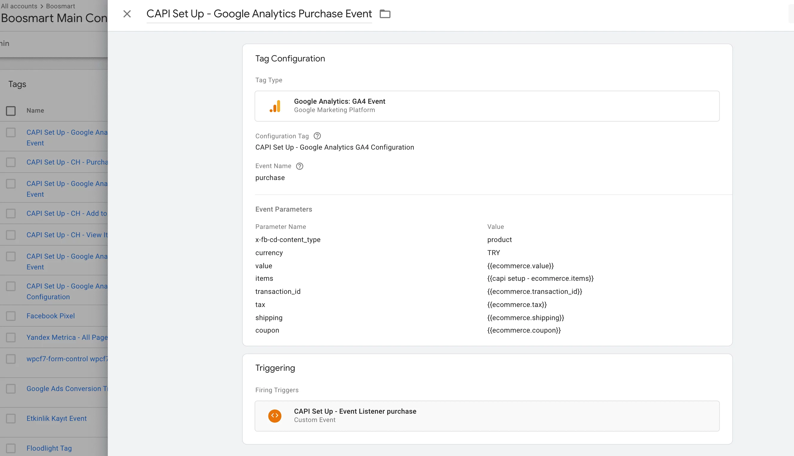Open the CAPI Set Up - CH - View tag link

point(67,235)
